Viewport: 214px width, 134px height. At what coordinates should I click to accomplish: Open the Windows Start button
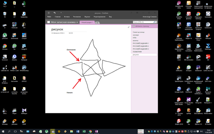(x=3, y=131)
